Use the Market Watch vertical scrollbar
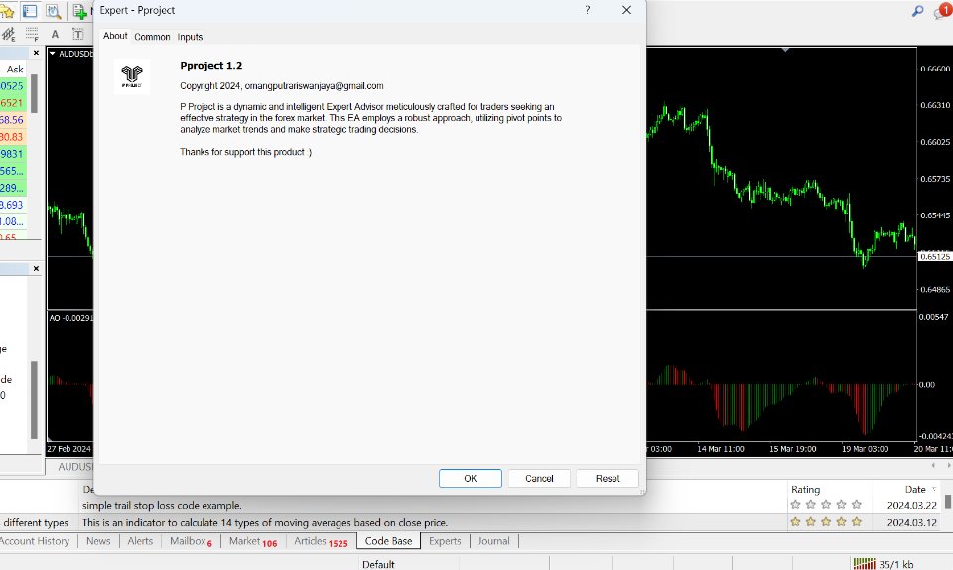The image size is (953, 570). coord(35,93)
